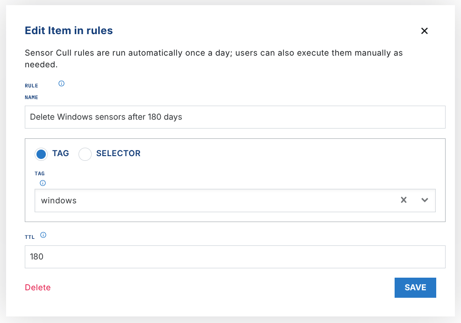Click the TTL field label
This screenshot has height=323, width=461.
point(30,237)
